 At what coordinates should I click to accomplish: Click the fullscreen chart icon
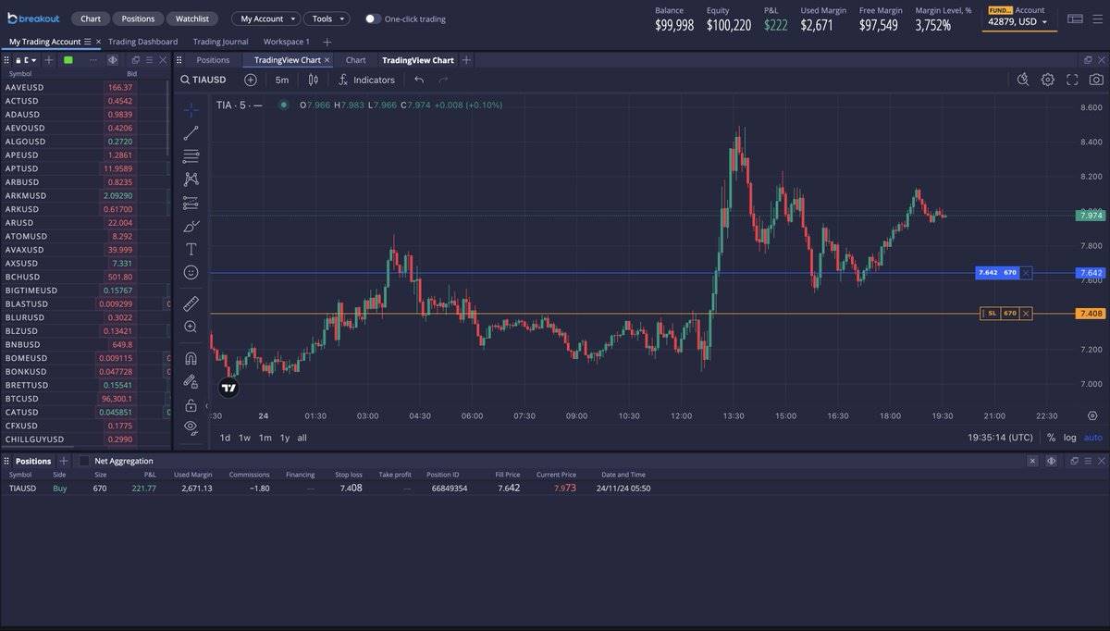[x=1072, y=80]
